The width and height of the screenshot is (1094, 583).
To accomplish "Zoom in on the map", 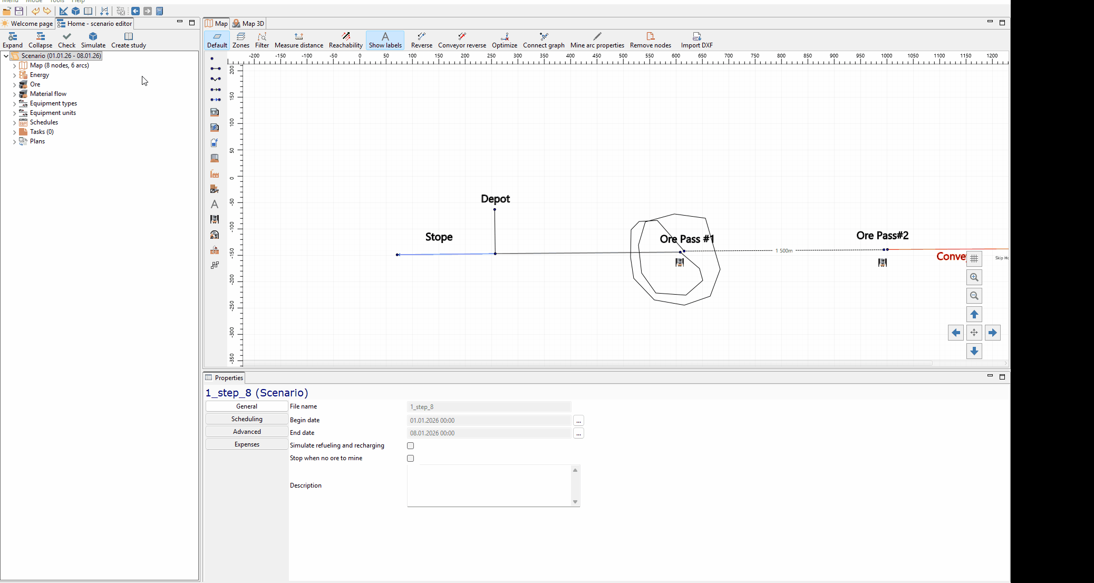I will [x=974, y=277].
